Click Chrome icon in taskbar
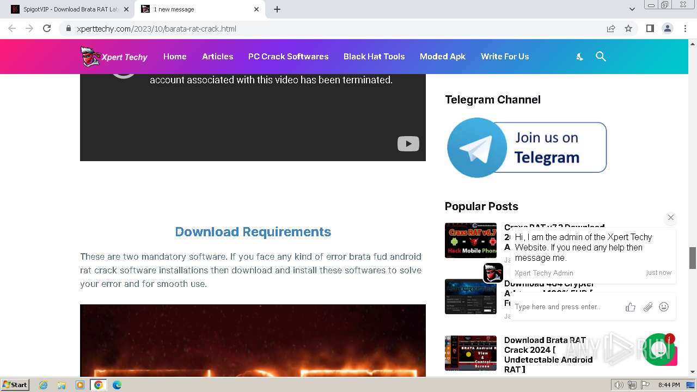The image size is (697, 392). pyautogui.click(x=99, y=385)
